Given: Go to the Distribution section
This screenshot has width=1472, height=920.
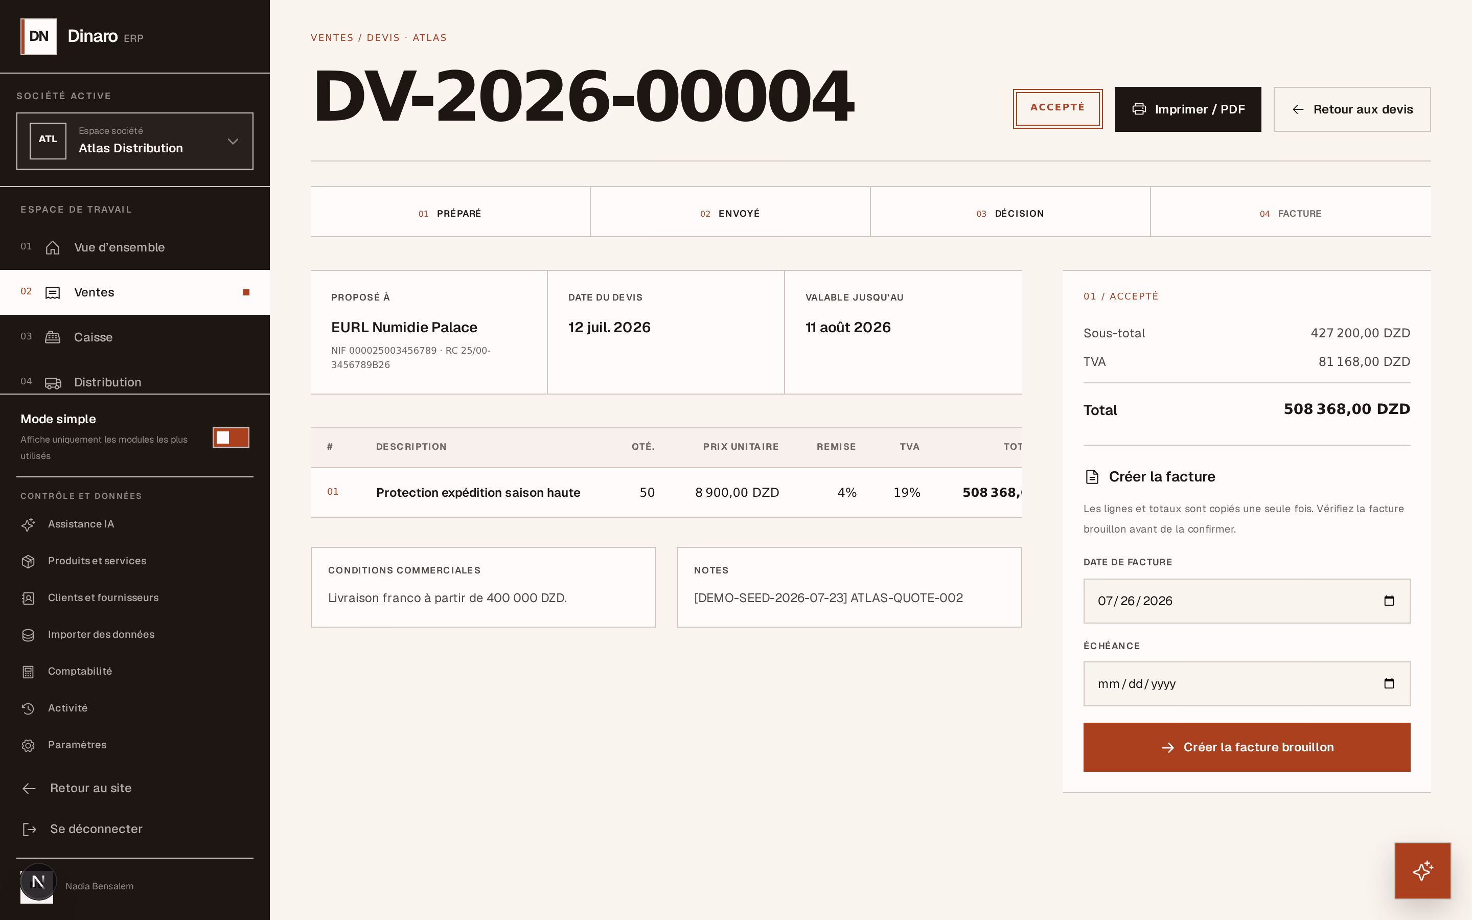Looking at the screenshot, I should [x=134, y=378].
